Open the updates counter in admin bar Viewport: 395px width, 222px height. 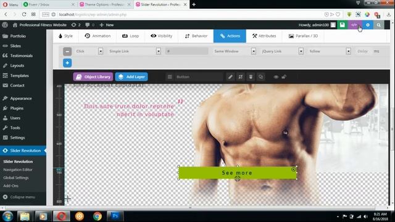click(76, 25)
